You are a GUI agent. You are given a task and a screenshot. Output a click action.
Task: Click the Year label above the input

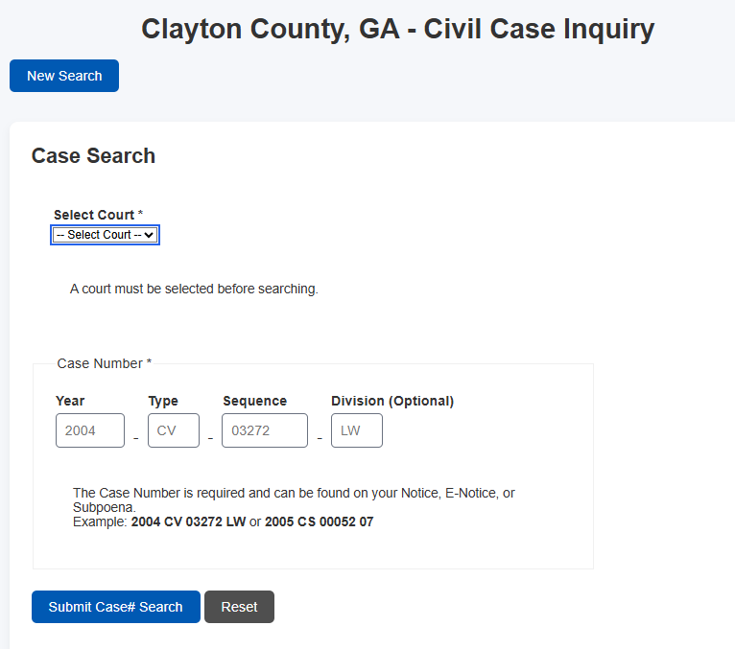pyautogui.click(x=70, y=401)
